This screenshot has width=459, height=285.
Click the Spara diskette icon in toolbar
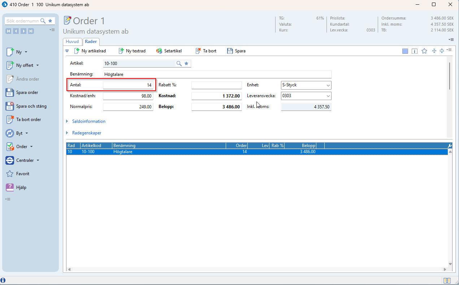(230, 51)
